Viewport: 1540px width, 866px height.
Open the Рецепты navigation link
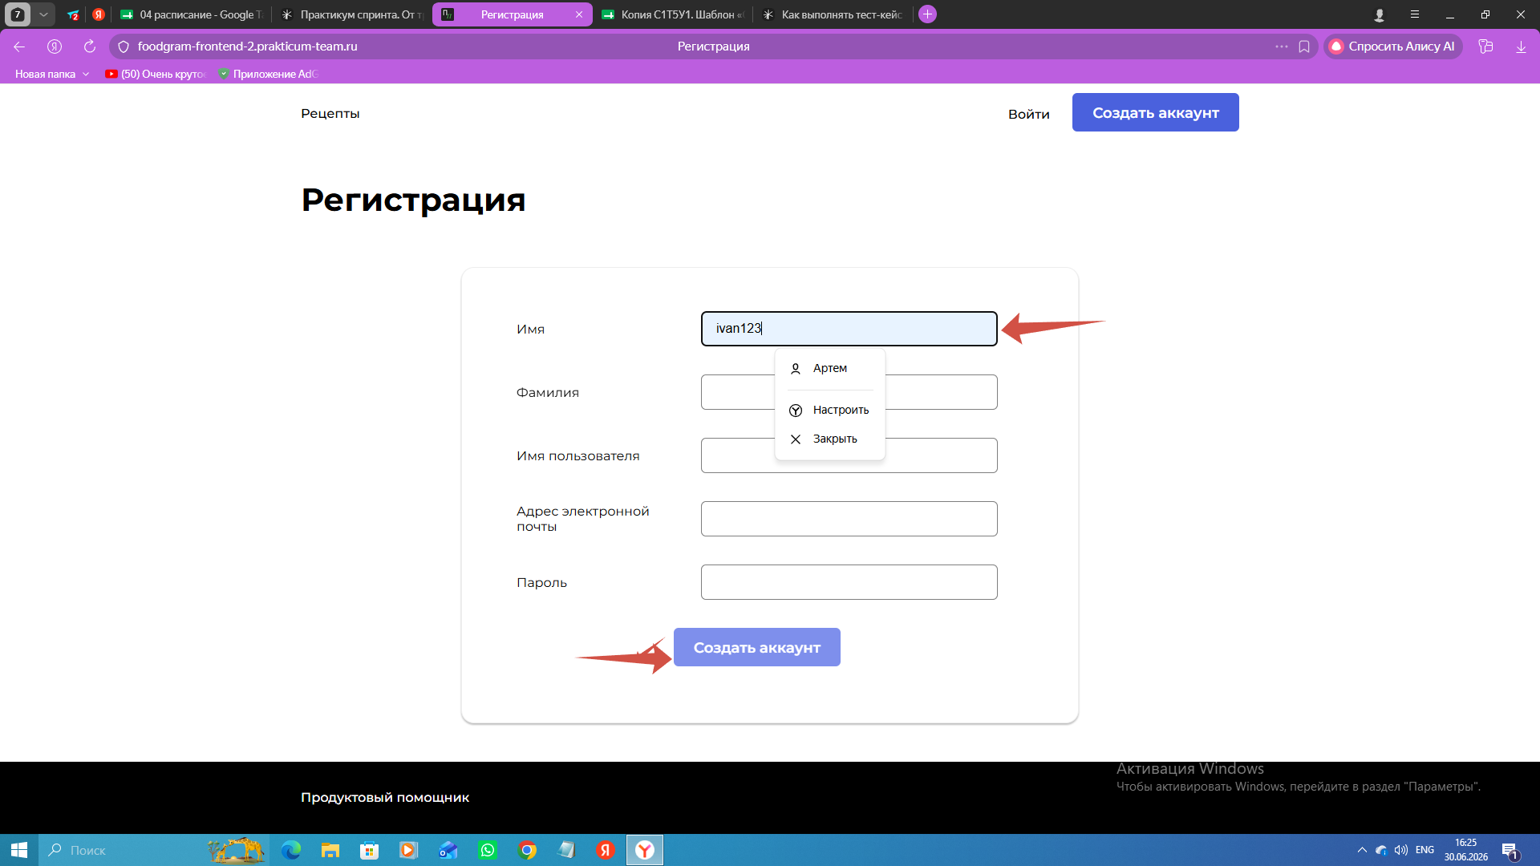point(330,113)
